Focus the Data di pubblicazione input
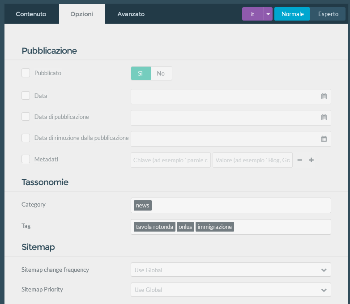 pyautogui.click(x=231, y=118)
